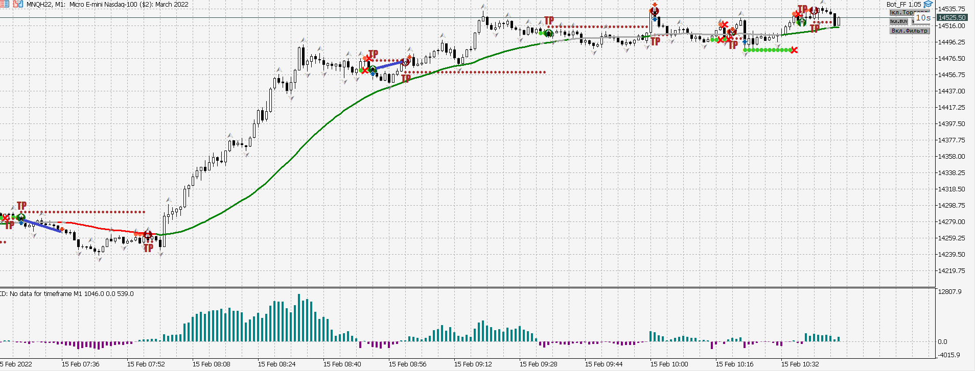Click the Вкл.Фильтр button
The width and height of the screenshot is (975, 371).
point(909,31)
